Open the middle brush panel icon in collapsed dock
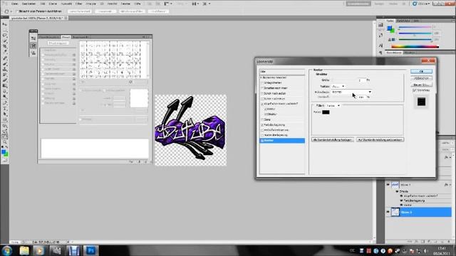 pyautogui.click(x=33, y=46)
